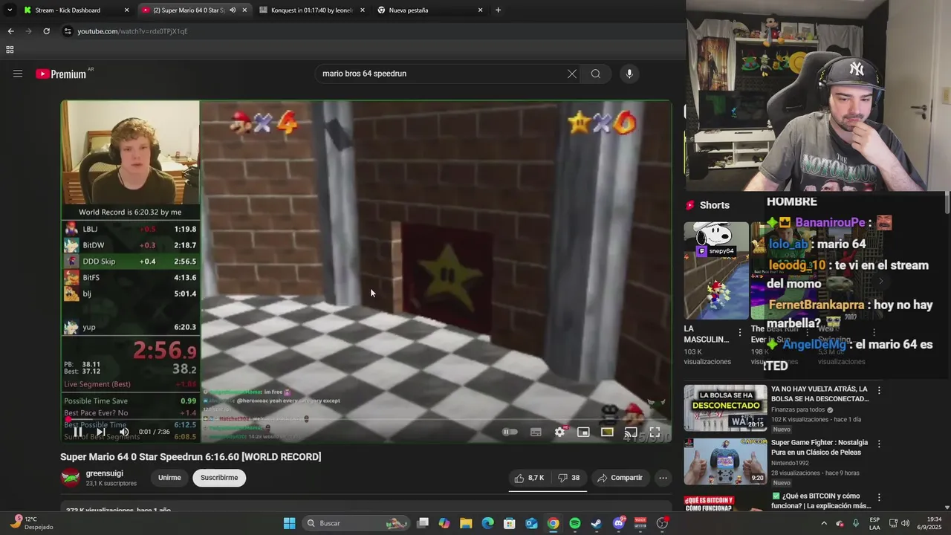Open options for Super Game Fighter video
Screen dimensions: 951x535
coord(879,444)
